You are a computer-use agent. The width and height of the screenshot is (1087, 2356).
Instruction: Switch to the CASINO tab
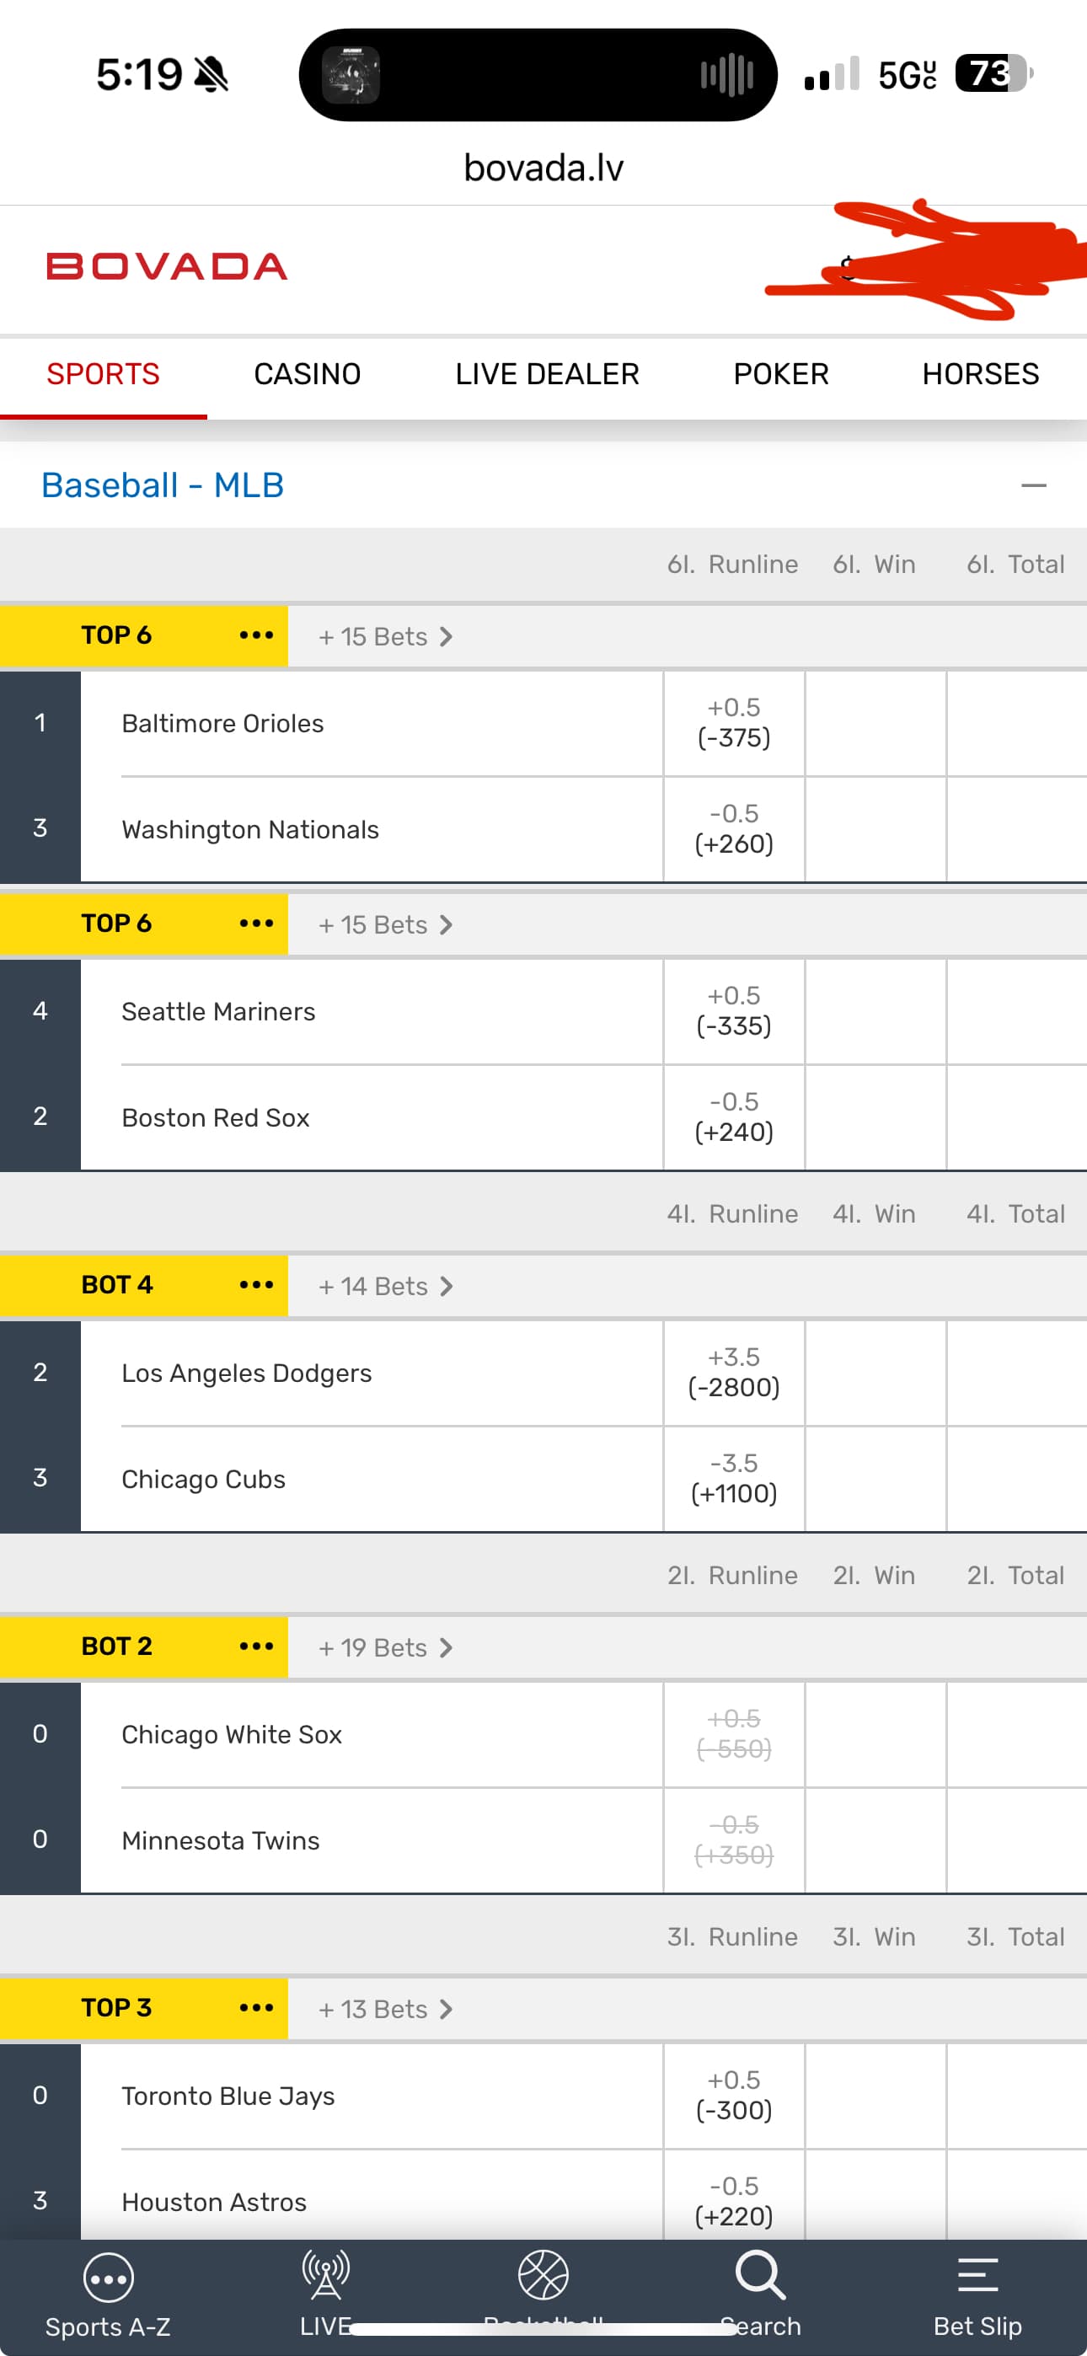click(308, 374)
